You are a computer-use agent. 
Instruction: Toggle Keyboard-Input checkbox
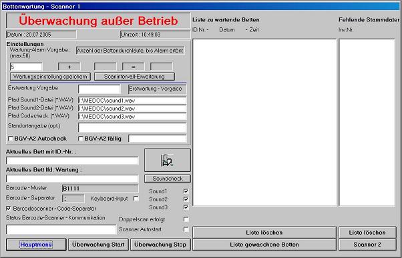click(x=136, y=199)
